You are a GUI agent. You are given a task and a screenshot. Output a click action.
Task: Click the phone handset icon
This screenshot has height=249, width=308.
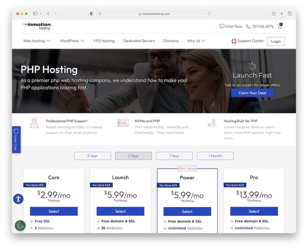pos(248,26)
